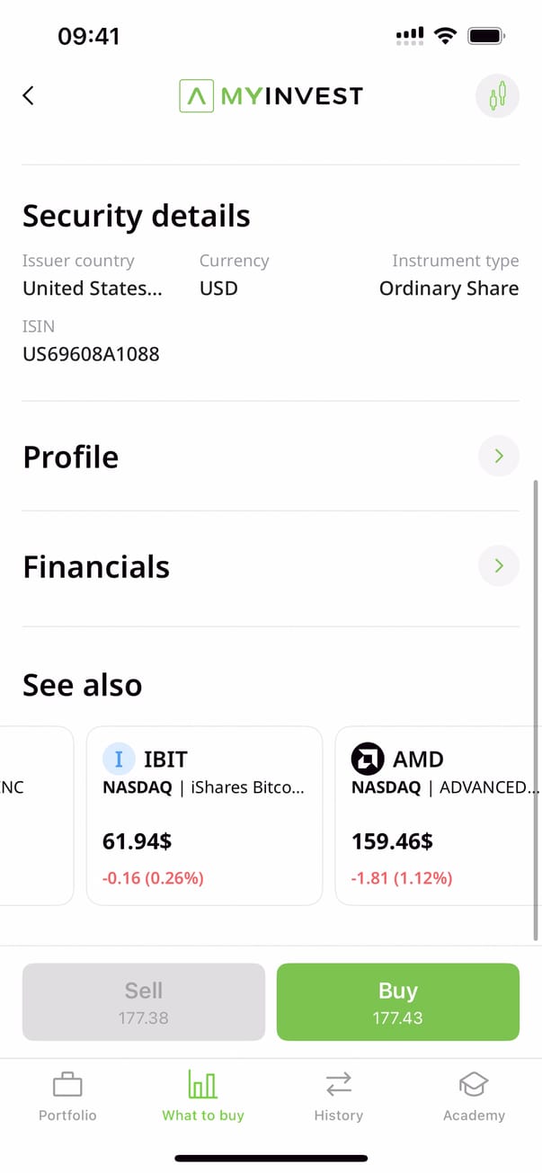Tap the partially hidden left stock card

tap(36, 815)
